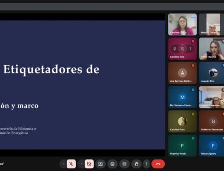Select Carolina Foos profile photo avatar

coord(182,121)
